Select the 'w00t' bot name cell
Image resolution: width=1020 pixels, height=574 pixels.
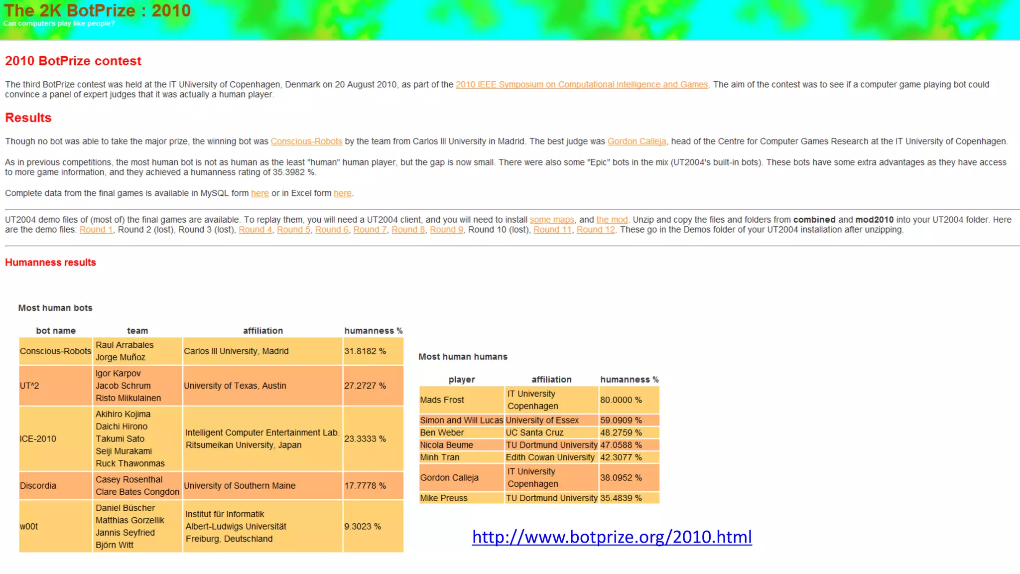55,527
